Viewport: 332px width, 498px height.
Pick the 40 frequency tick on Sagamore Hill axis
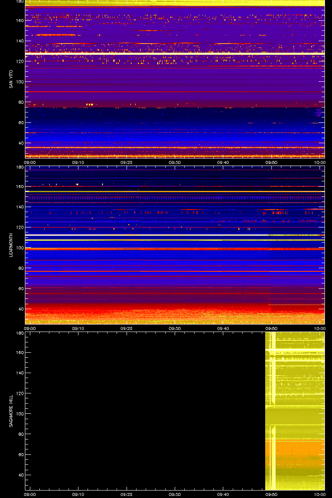click(x=21, y=475)
